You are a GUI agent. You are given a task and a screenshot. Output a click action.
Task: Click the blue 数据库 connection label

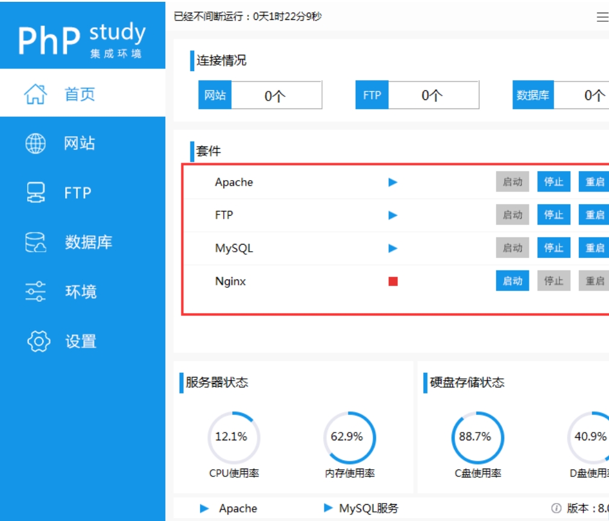pyautogui.click(x=533, y=95)
